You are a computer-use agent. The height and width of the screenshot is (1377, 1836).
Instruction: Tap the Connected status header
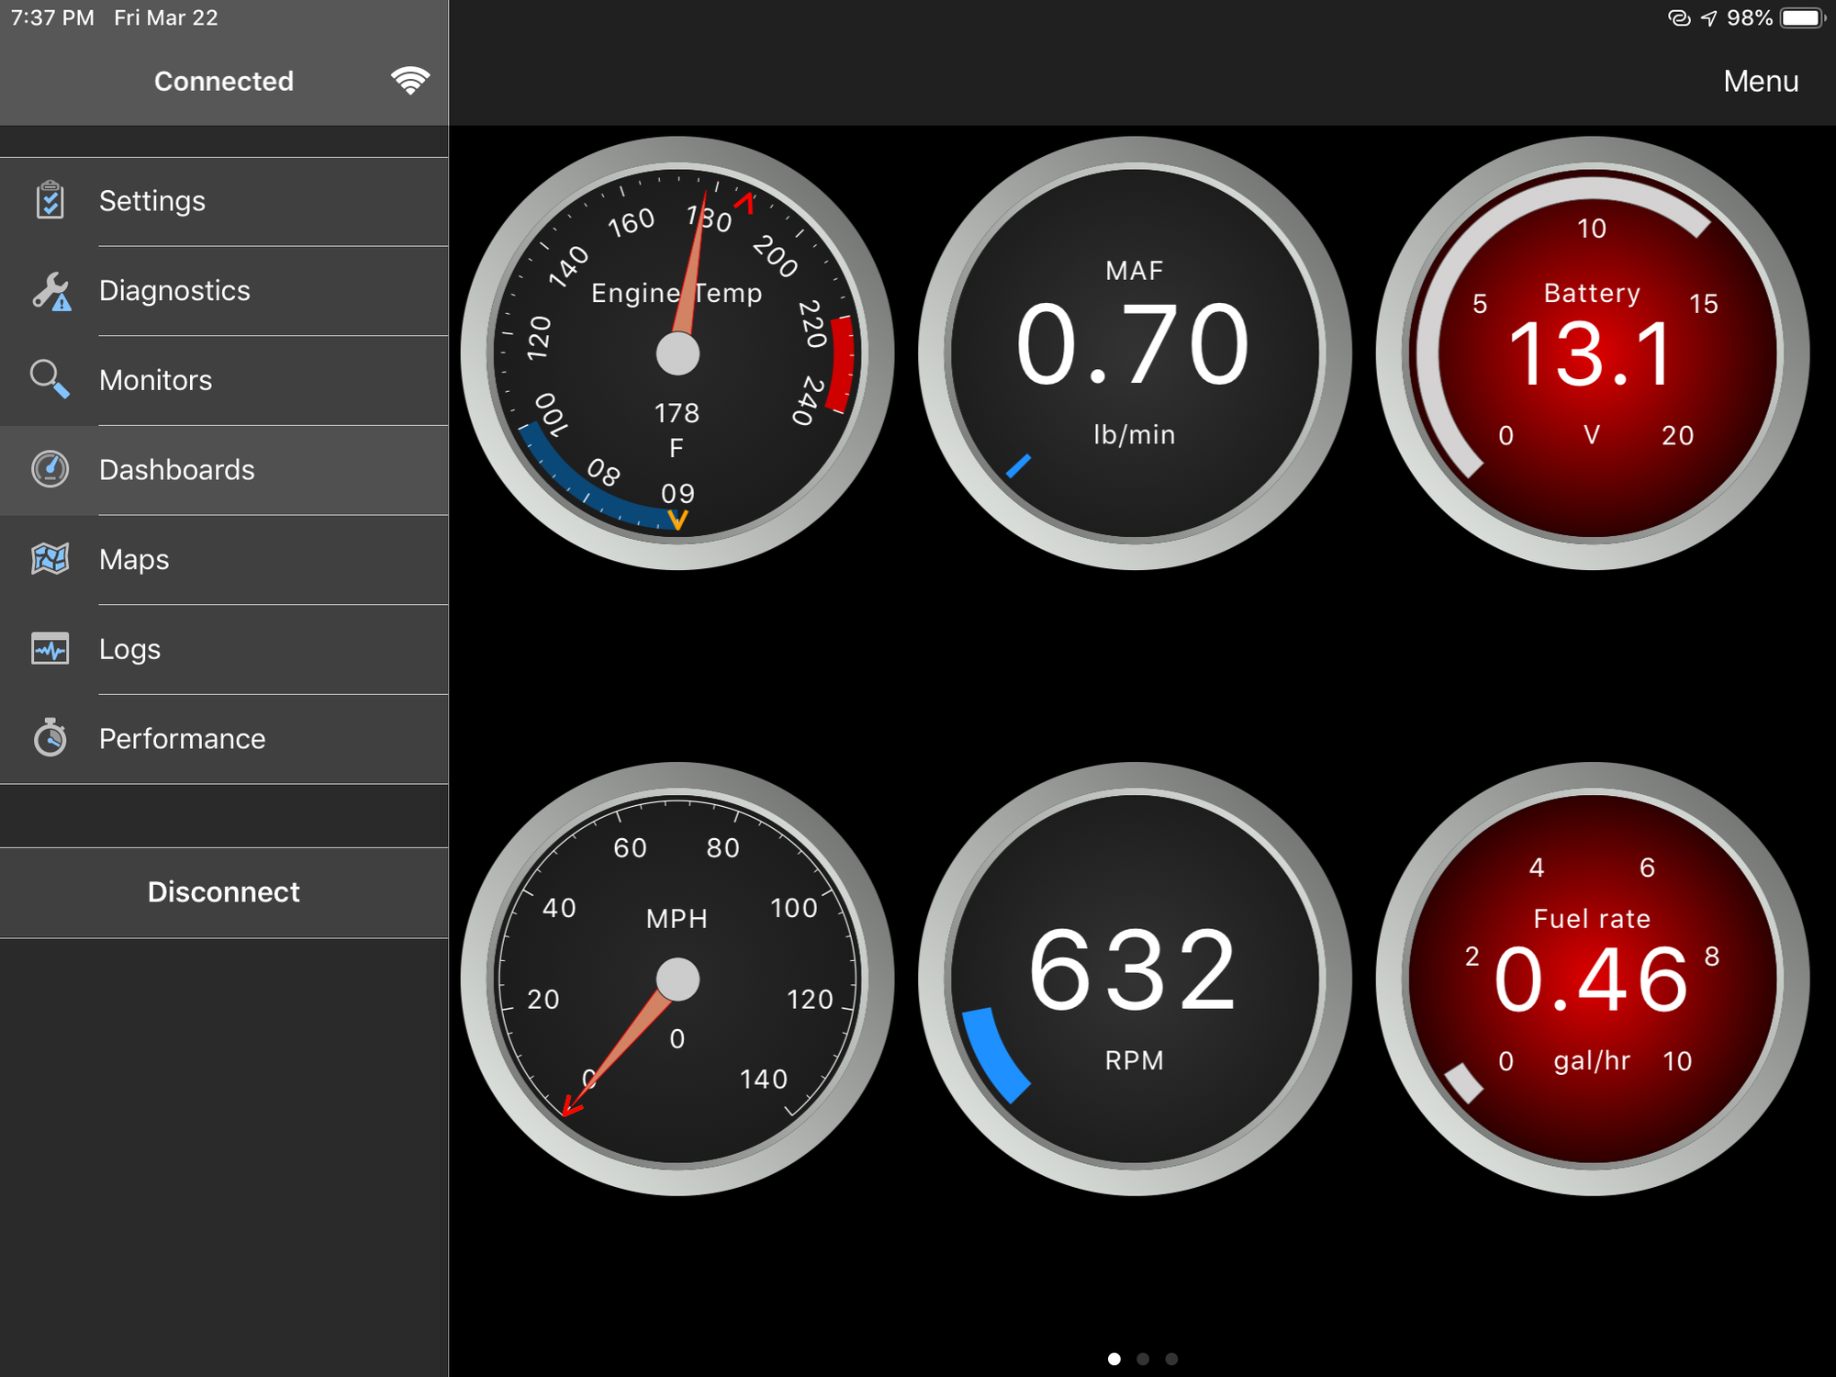[x=223, y=81]
